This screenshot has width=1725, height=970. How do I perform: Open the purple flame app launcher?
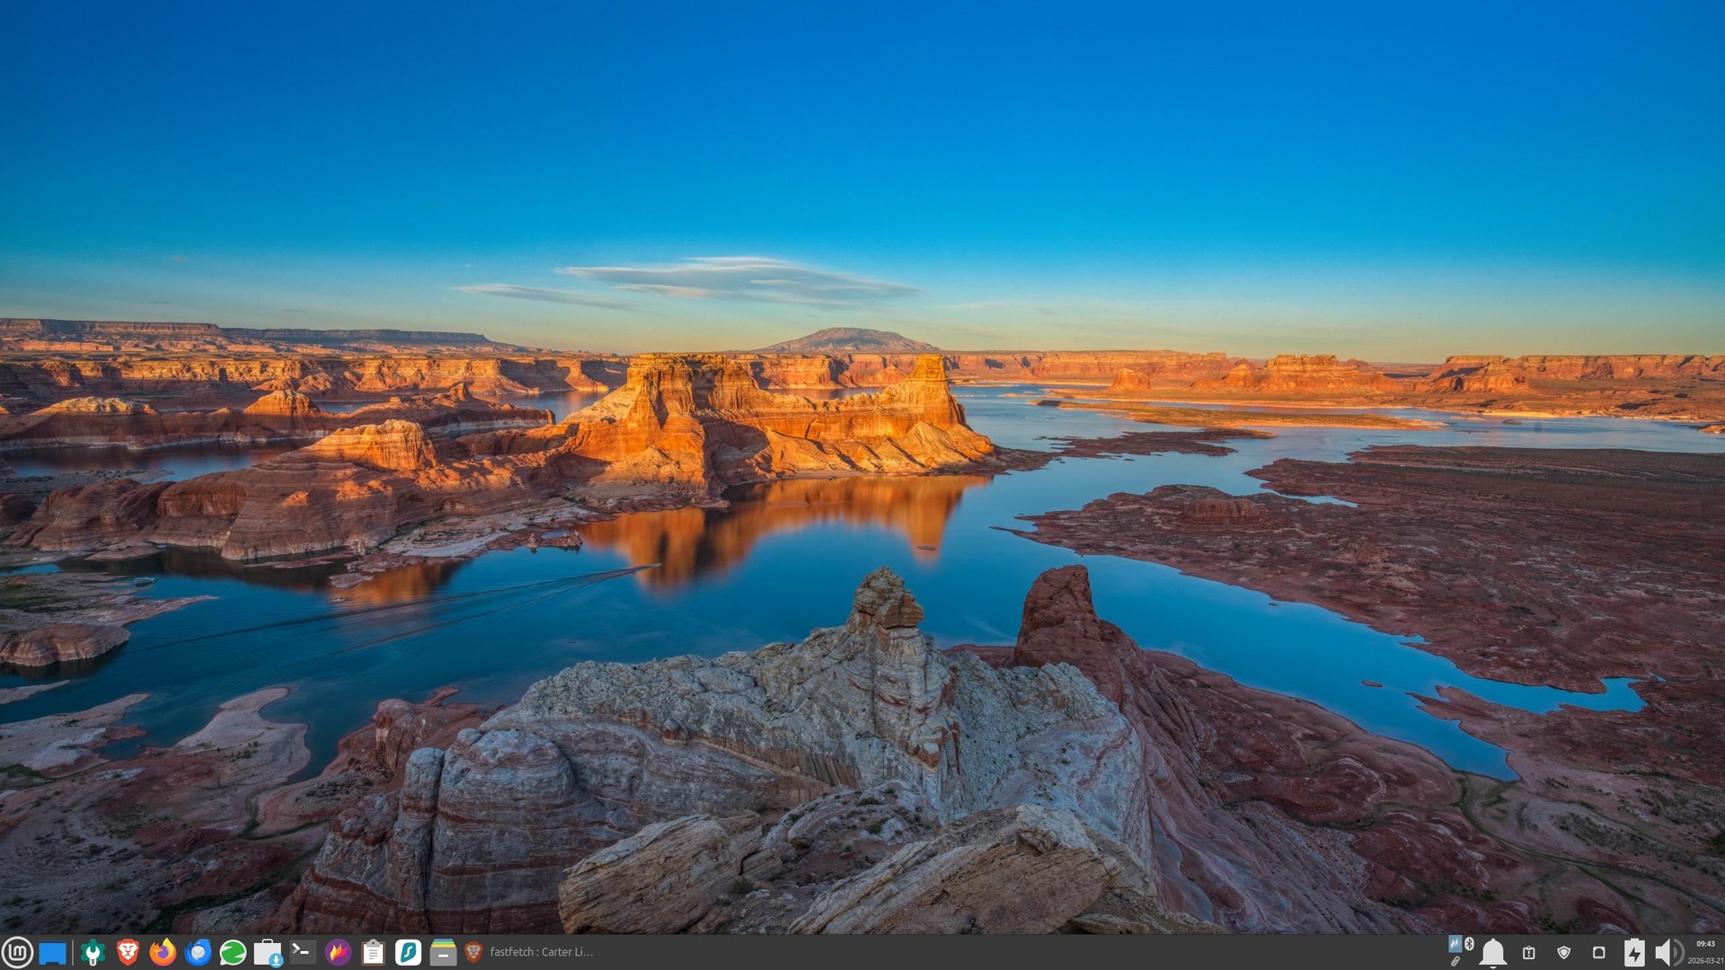point(338,952)
